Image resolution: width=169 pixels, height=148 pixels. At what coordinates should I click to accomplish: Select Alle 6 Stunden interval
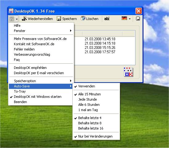pyautogui.click(x=96, y=105)
